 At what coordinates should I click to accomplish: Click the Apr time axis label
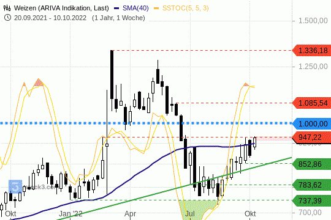(x=130, y=214)
